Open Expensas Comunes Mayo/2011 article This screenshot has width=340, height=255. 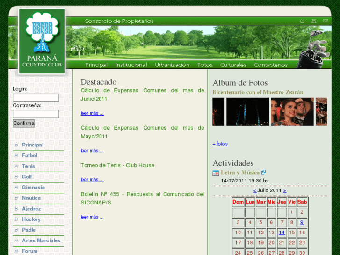point(142,132)
